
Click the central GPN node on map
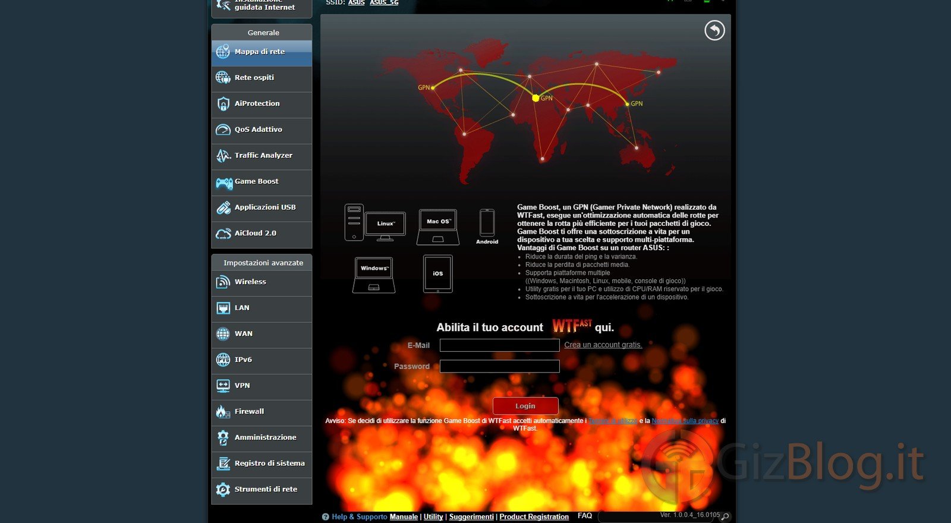click(x=536, y=98)
